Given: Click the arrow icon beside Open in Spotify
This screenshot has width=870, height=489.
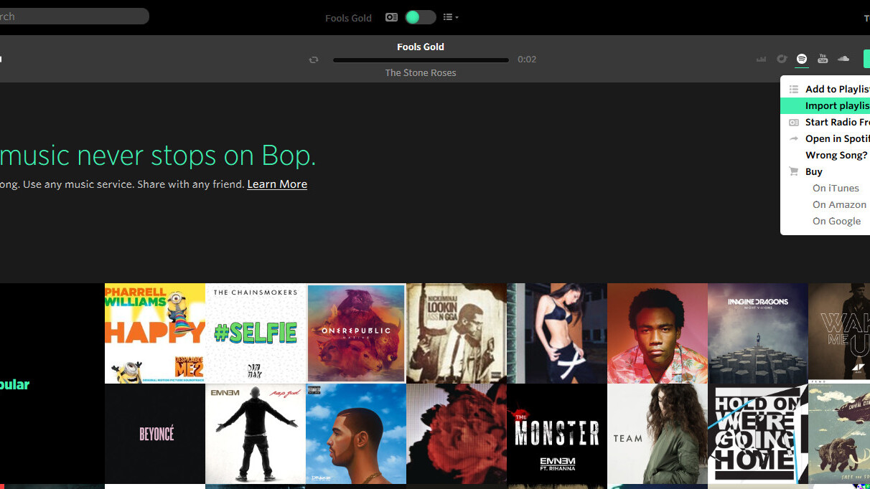Looking at the screenshot, I should point(793,138).
